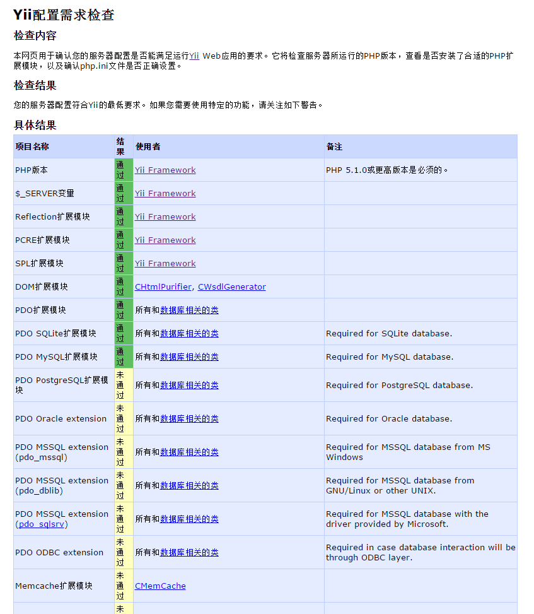Click yellow 未通过 cell in PDO Oracle row
534x614 pixels.
pyautogui.click(x=124, y=418)
